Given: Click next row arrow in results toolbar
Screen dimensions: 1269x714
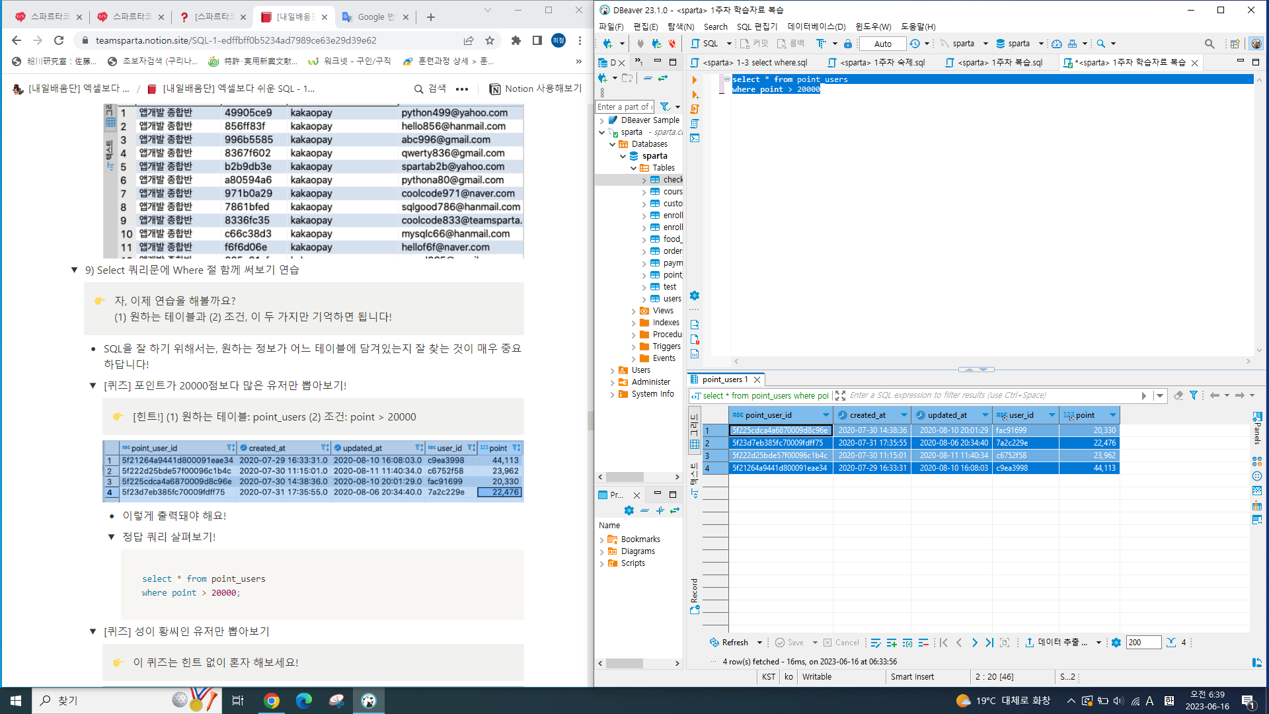Looking at the screenshot, I should click(974, 643).
